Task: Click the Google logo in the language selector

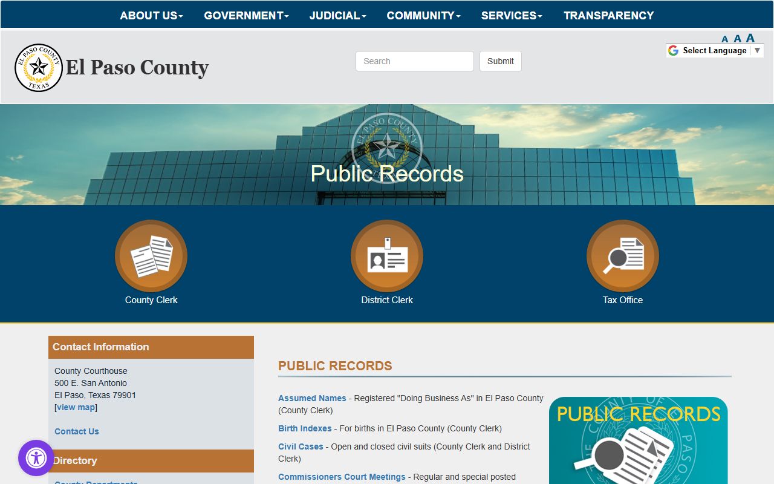Action: coord(673,51)
